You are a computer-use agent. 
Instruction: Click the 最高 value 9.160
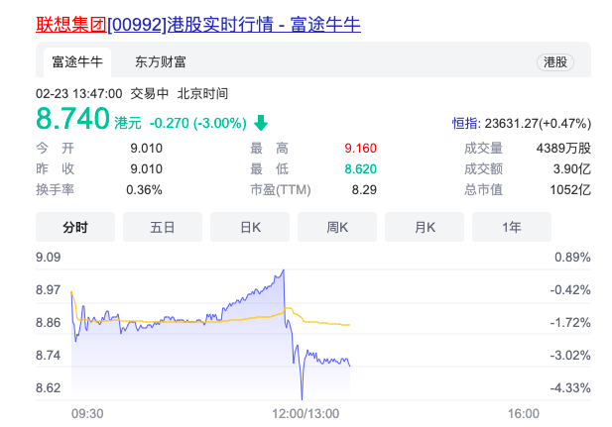pos(360,149)
